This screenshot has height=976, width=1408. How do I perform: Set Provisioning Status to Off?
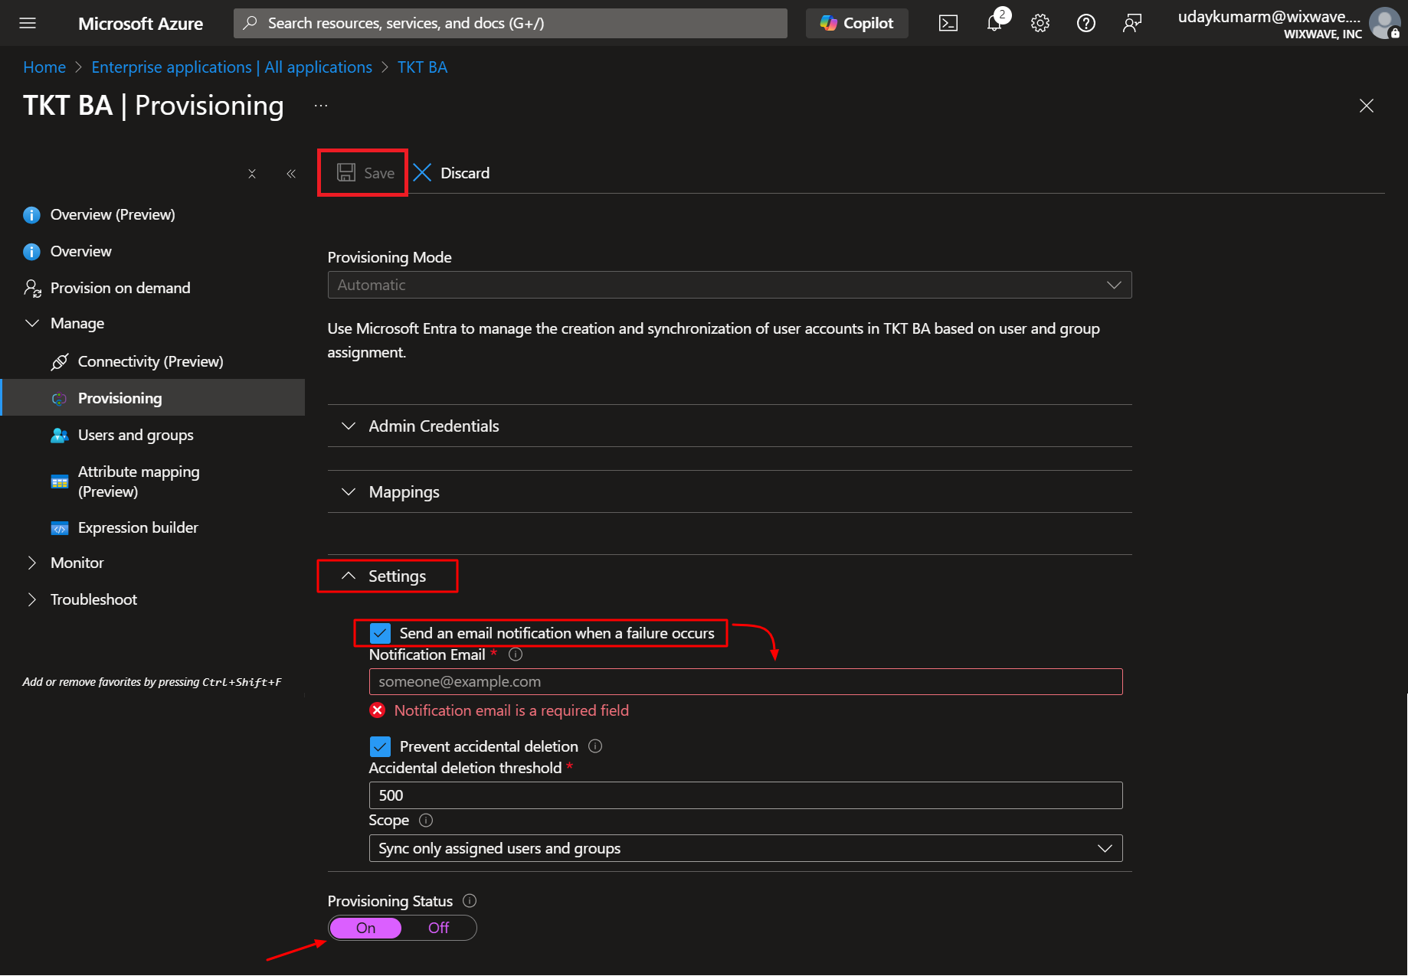[x=438, y=928]
